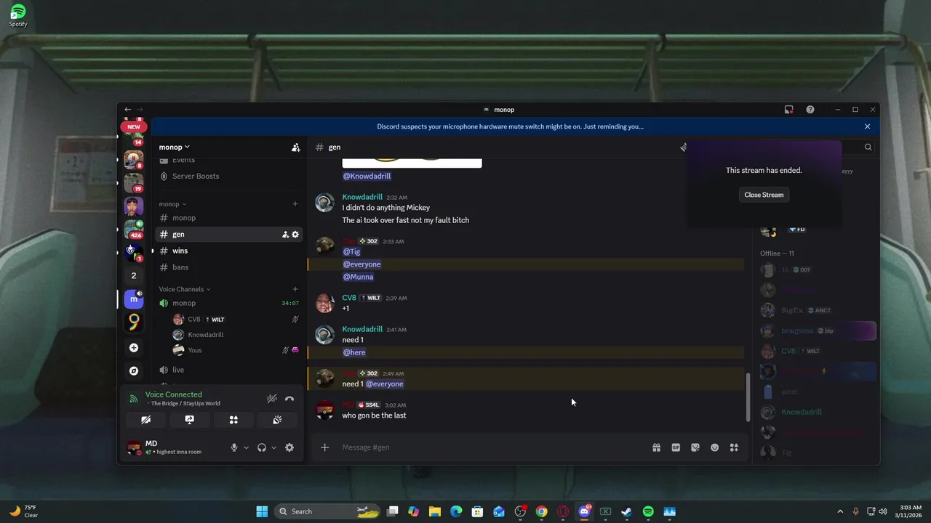Mute the microphone
The image size is (931, 523).
[234, 447]
